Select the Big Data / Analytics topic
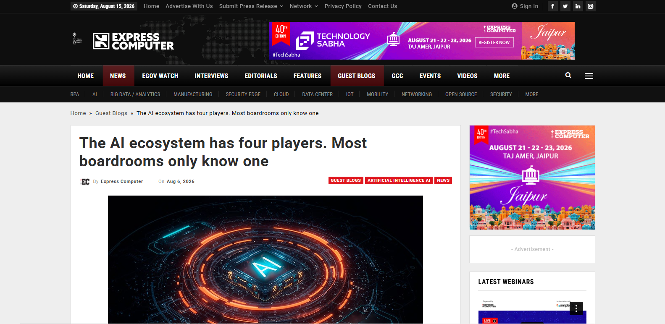 click(135, 94)
